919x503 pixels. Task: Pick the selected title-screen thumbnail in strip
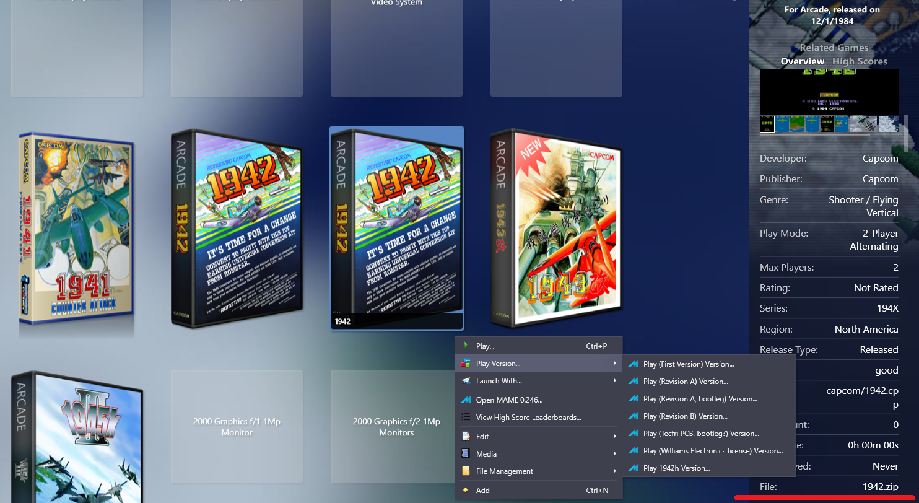pyautogui.click(x=767, y=124)
